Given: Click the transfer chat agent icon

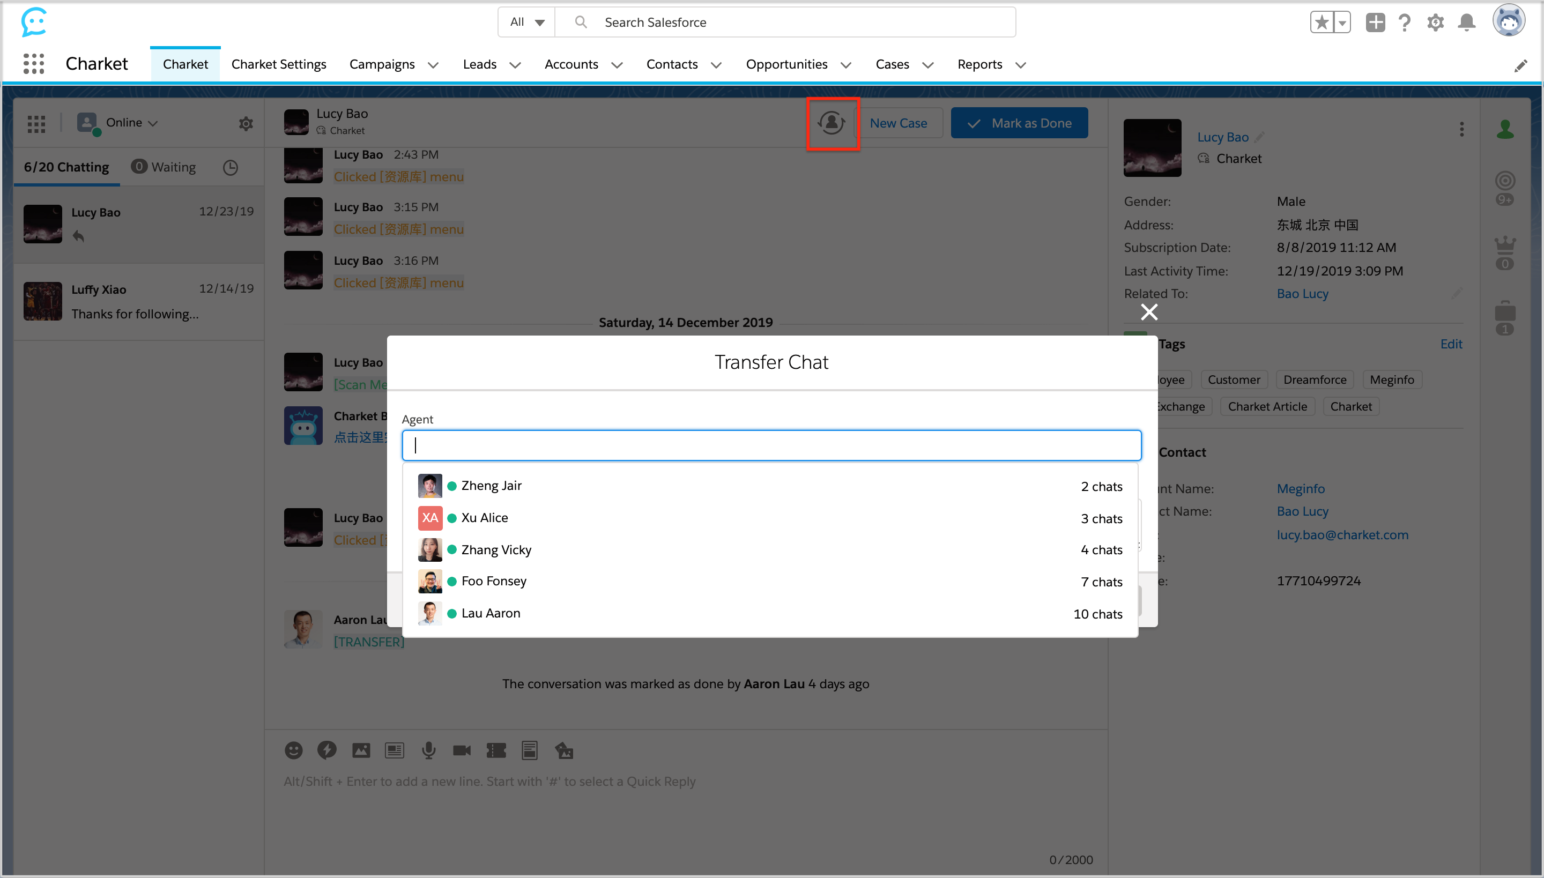Looking at the screenshot, I should pos(832,123).
